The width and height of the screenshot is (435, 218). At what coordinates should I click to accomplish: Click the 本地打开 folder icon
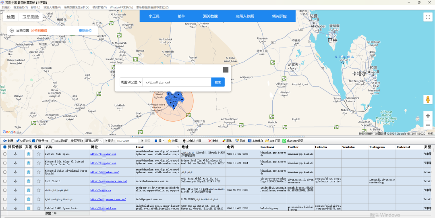coord(267,141)
